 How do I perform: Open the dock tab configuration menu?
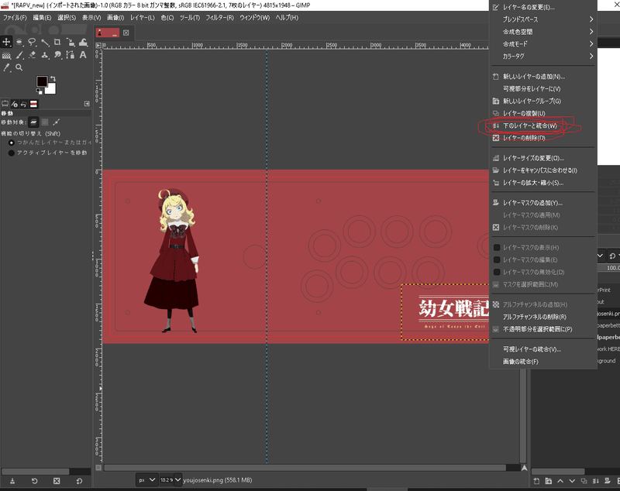click(x=87, y=104)
